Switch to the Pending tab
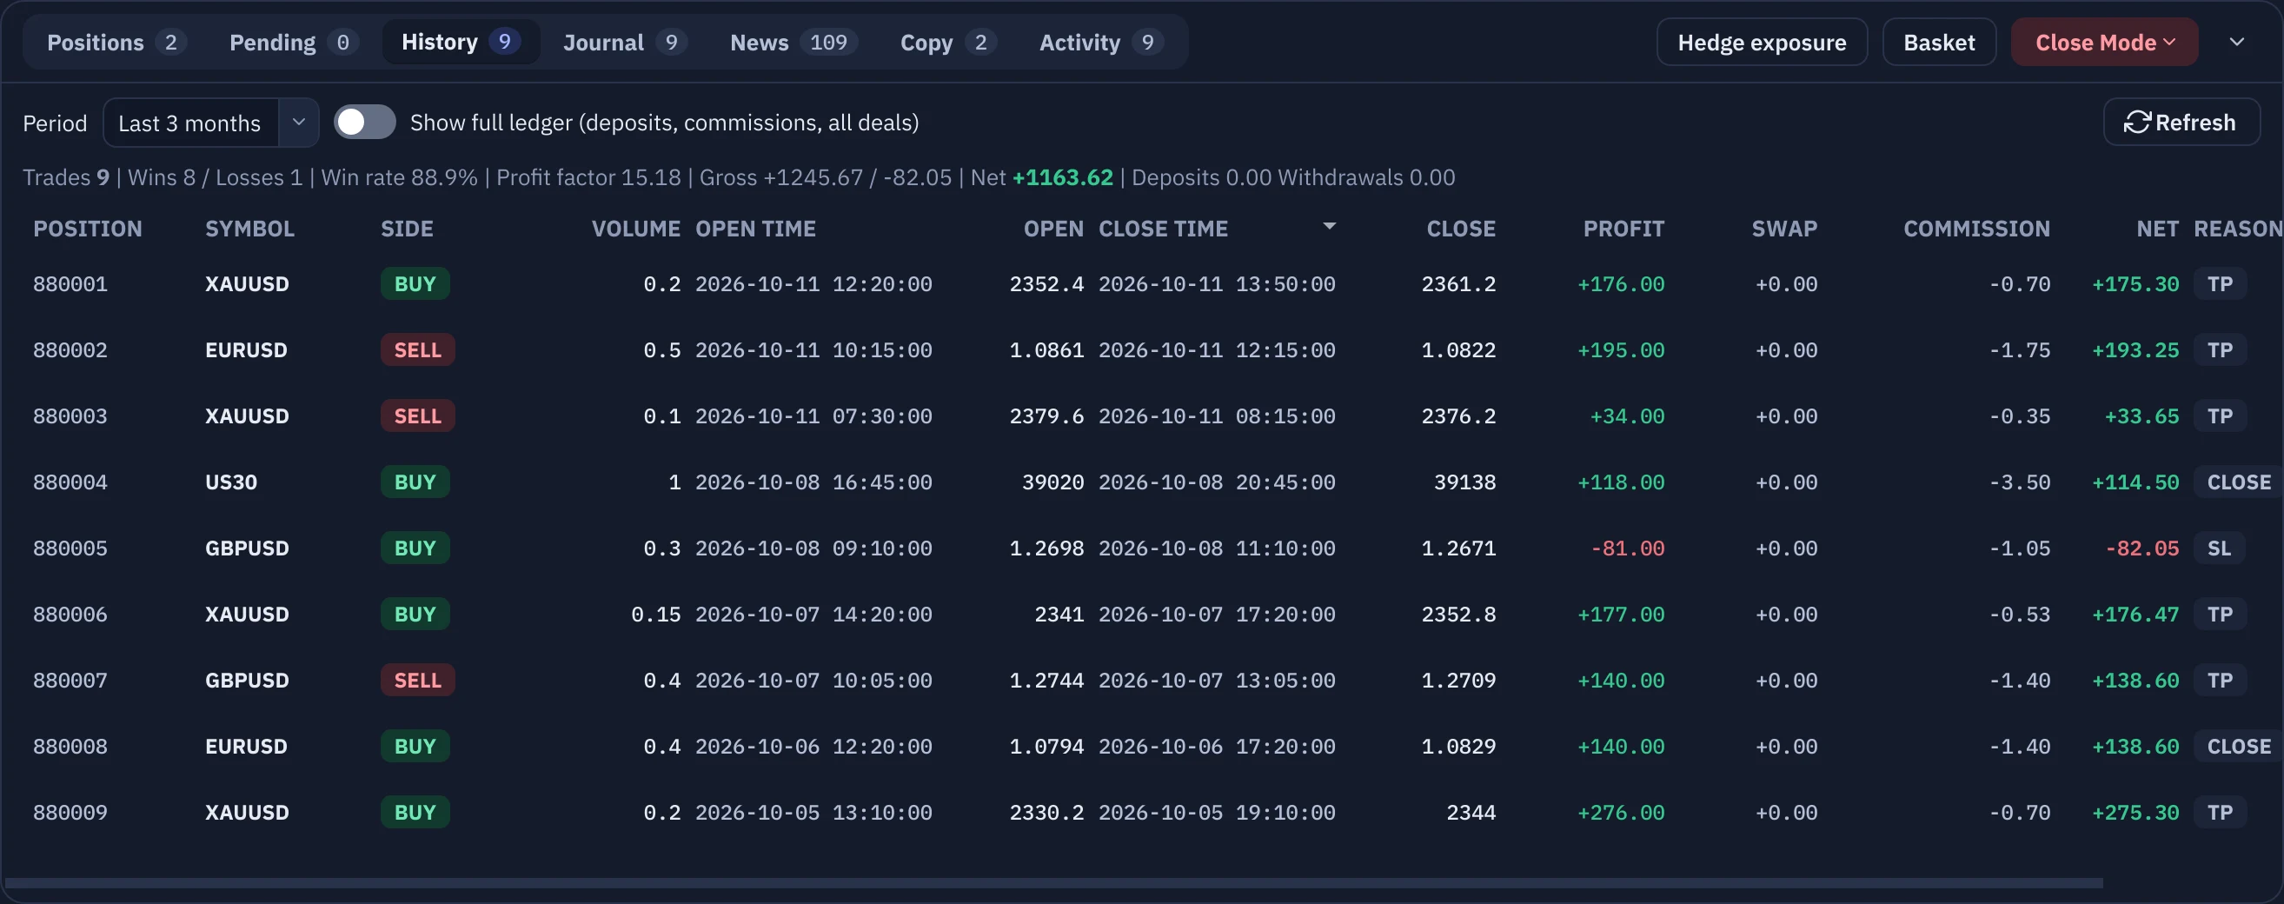The image size is (2284, 904). point(293,43)
